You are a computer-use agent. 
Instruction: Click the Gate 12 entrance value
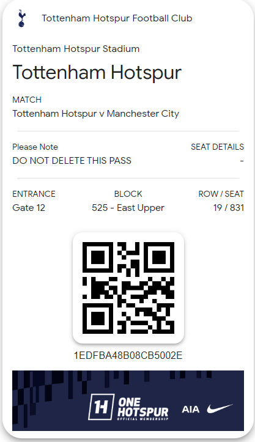coord(29,208)
